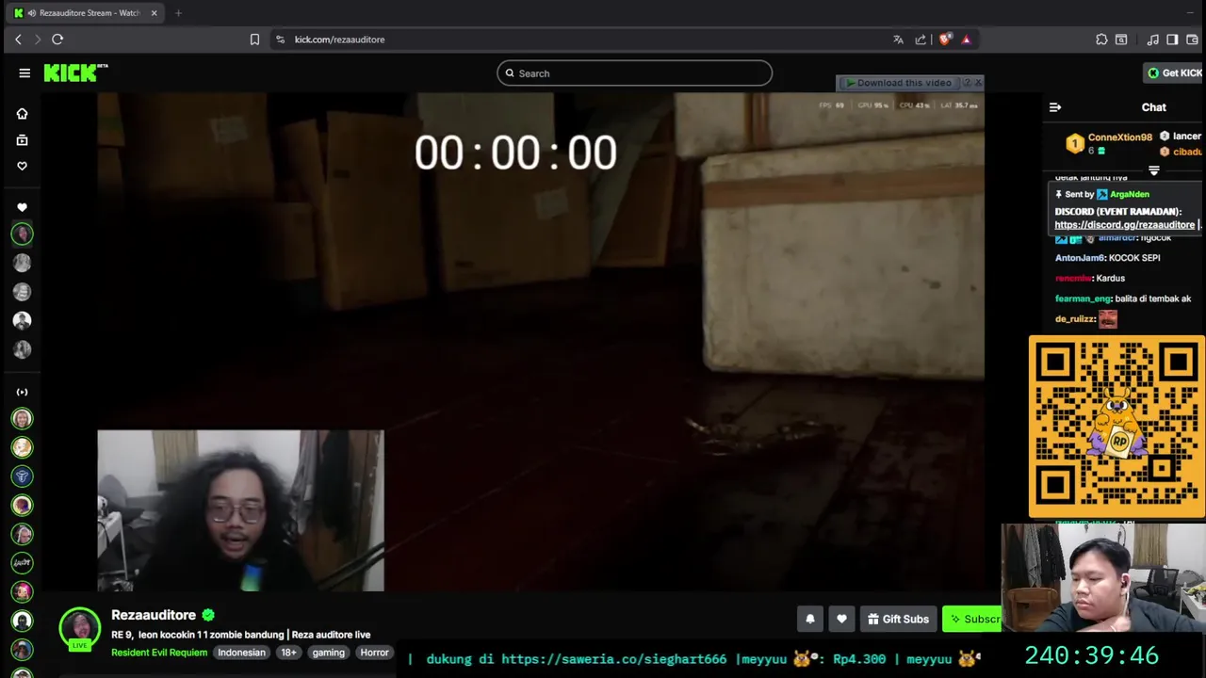Bookmark this page

click(x=254, y=40)
